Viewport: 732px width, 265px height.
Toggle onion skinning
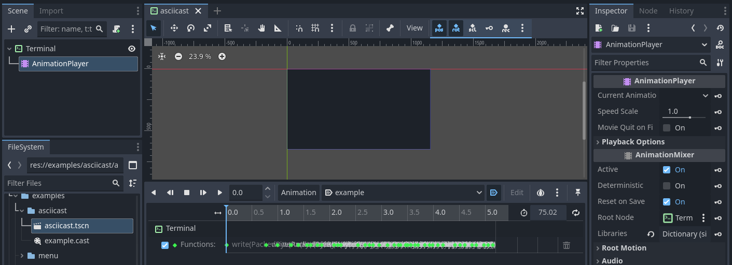(x=541, y=193)
